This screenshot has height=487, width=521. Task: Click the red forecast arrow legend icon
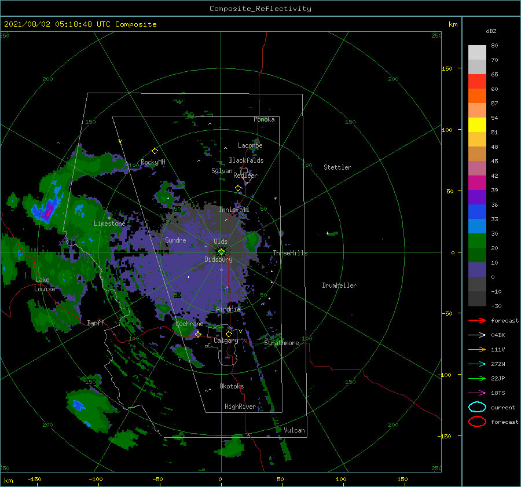(477, 320)
